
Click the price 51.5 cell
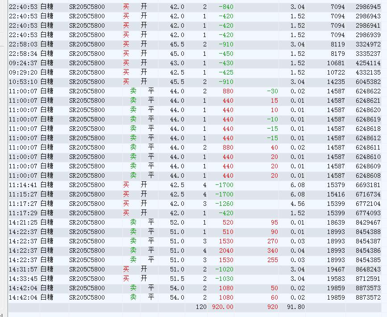point(177,279)
